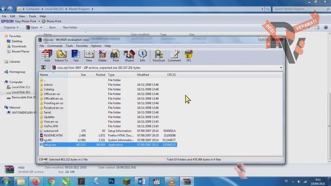Open VLC media player from taskbar
Screen dimensions: 331x186
[x=172, y=181]
